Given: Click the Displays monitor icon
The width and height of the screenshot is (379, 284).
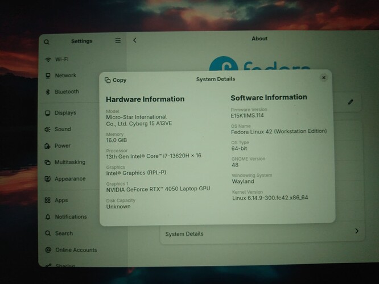Looking at the screenshot, I should coord(48,113).
